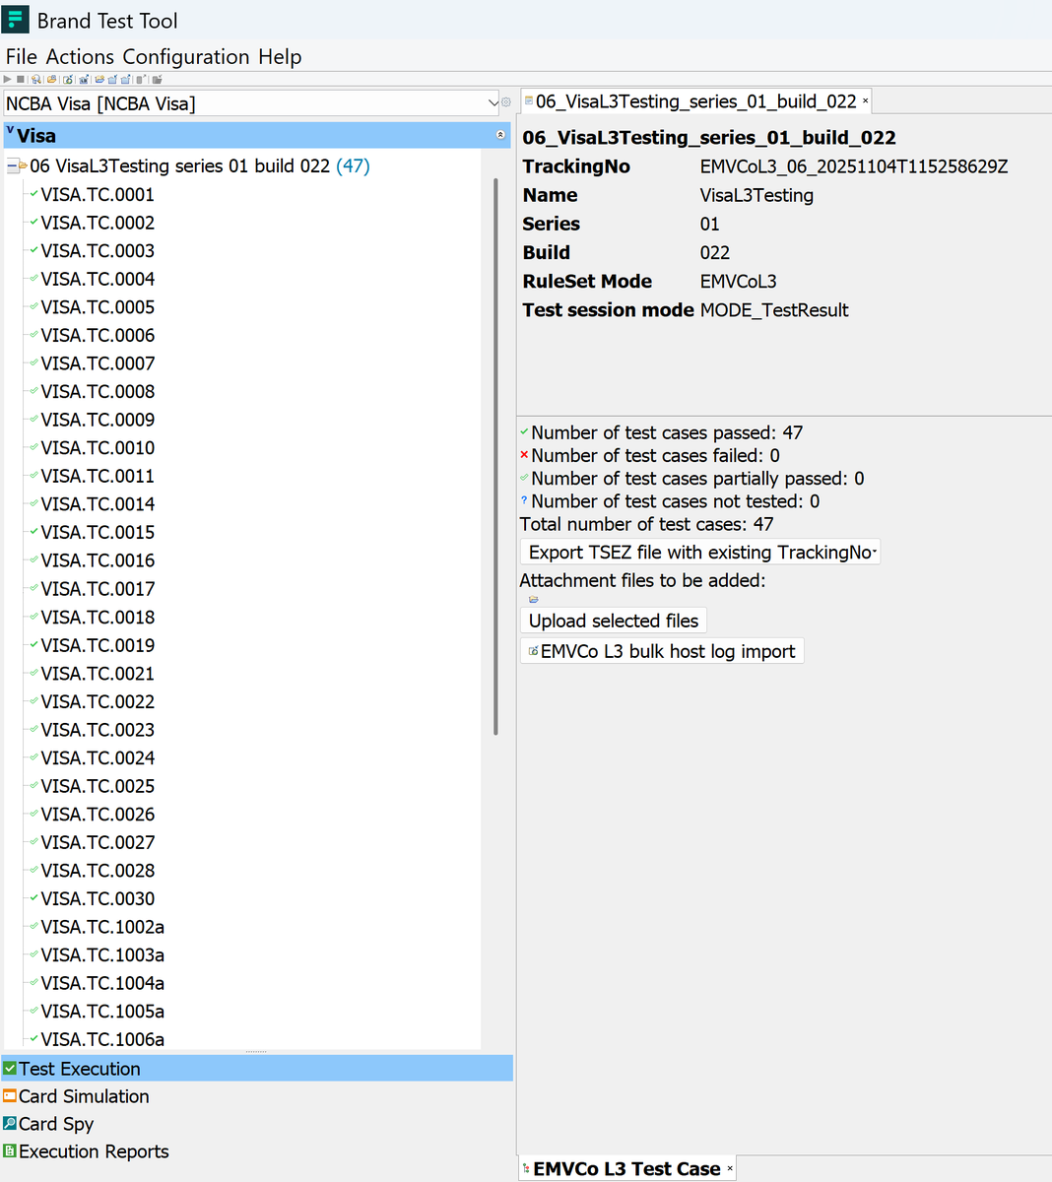1052x1182 pixels.
Task: Open the Configuration menu
Action: click(x=185, y=56)
